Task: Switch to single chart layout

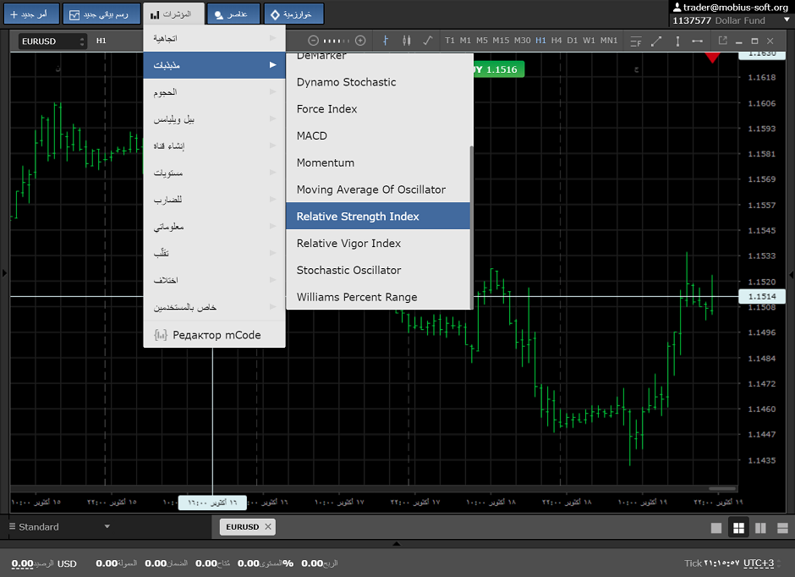Action: pos(715,528)
